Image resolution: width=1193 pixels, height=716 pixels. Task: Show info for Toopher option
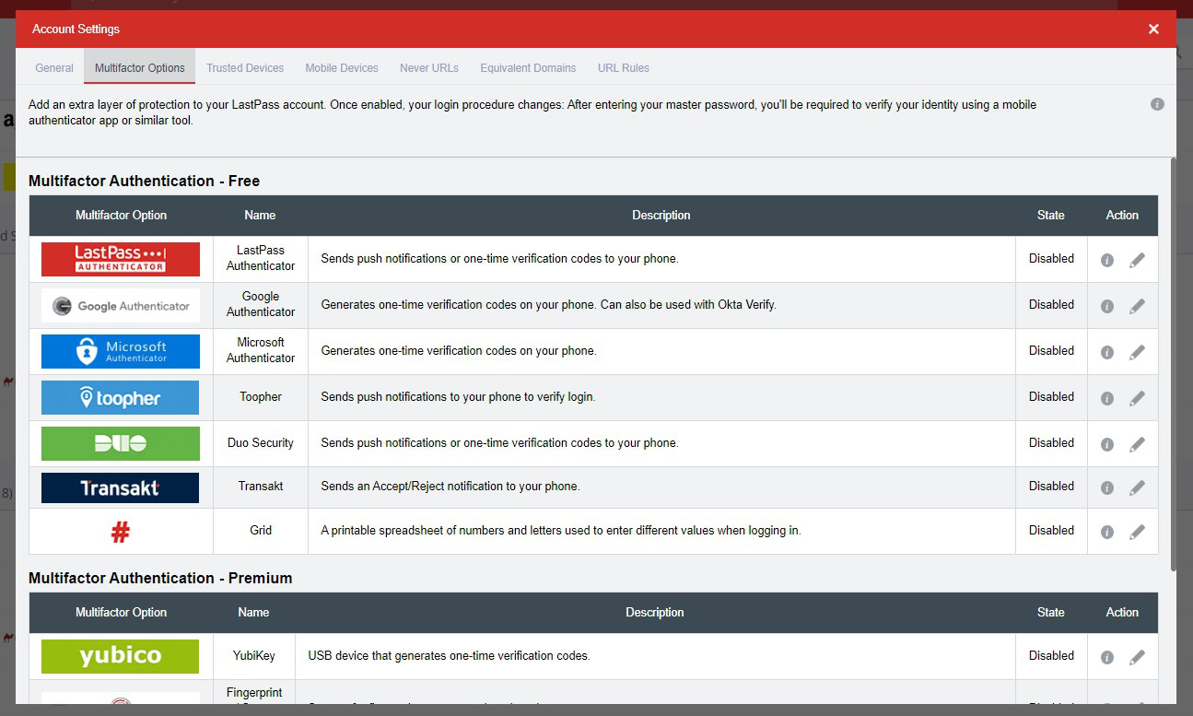[x=1107, y=398]
